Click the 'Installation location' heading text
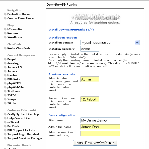The height and width of the screenshot is (149, 149). (63, 38)
